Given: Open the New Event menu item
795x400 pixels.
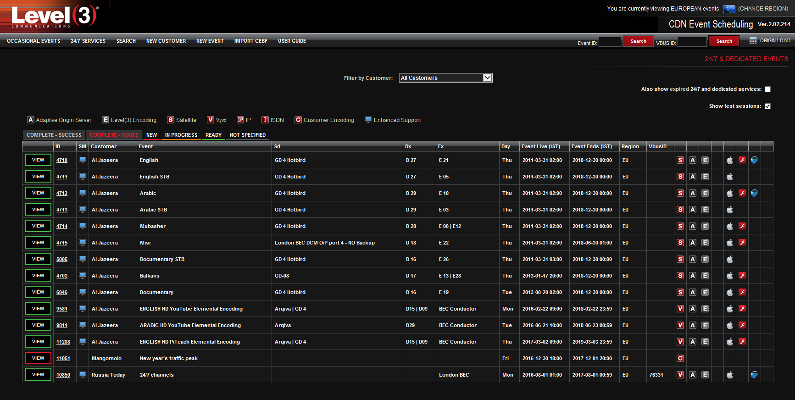Looking at the screenshot, I should (x=210, y=41).
